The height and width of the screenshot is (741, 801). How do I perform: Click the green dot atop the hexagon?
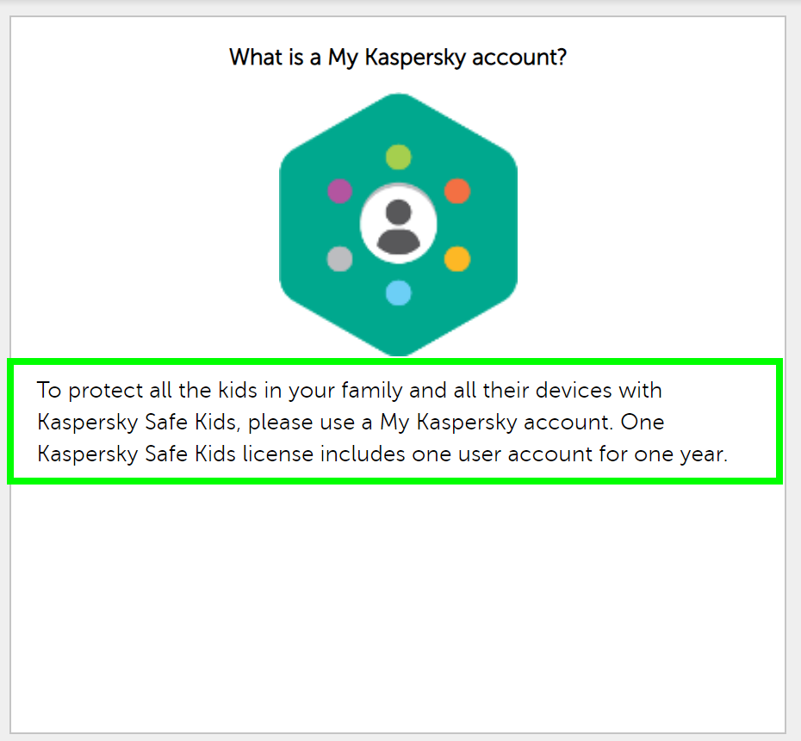[x=398, y=157]
